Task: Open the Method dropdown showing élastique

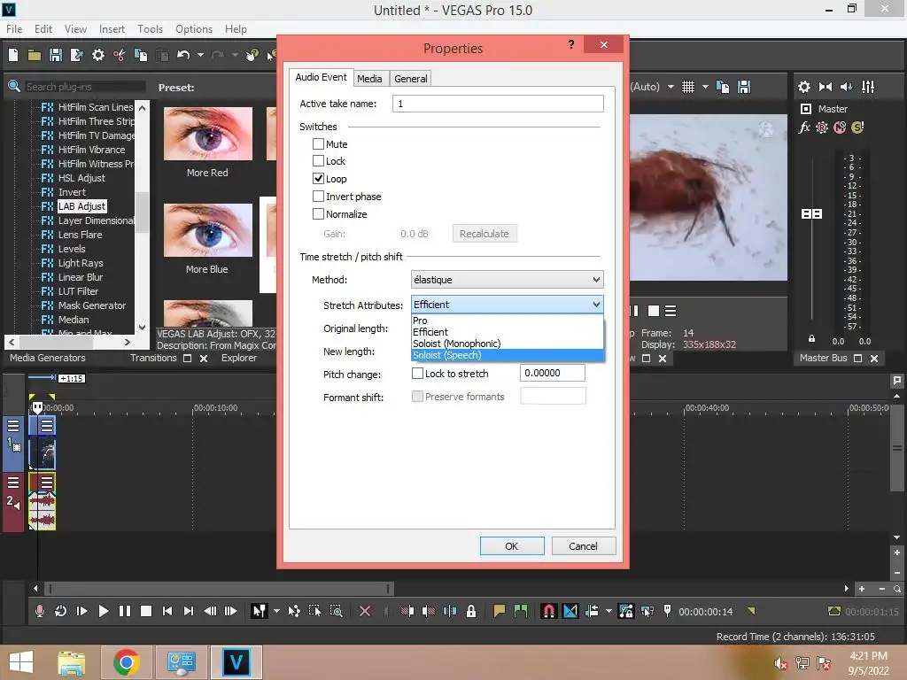Action: point(508,280)
